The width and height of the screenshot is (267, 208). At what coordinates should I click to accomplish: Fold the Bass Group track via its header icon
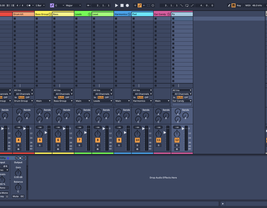pyautogui.click(x=50, y=14)
